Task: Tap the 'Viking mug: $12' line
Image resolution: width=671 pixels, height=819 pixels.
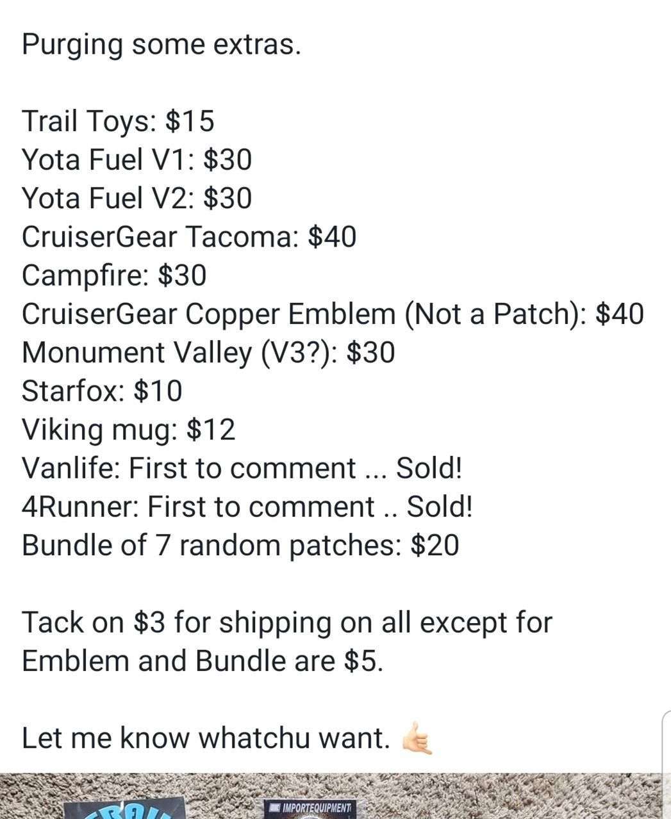Action: pyautogui.click(x=128, y=430)
